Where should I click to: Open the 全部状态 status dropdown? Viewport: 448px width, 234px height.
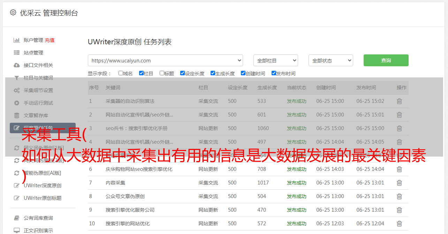331,60
